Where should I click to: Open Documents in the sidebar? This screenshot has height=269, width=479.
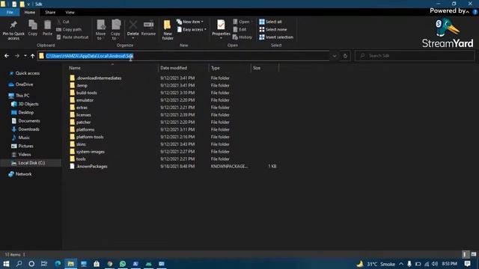[x=29, y=121]
